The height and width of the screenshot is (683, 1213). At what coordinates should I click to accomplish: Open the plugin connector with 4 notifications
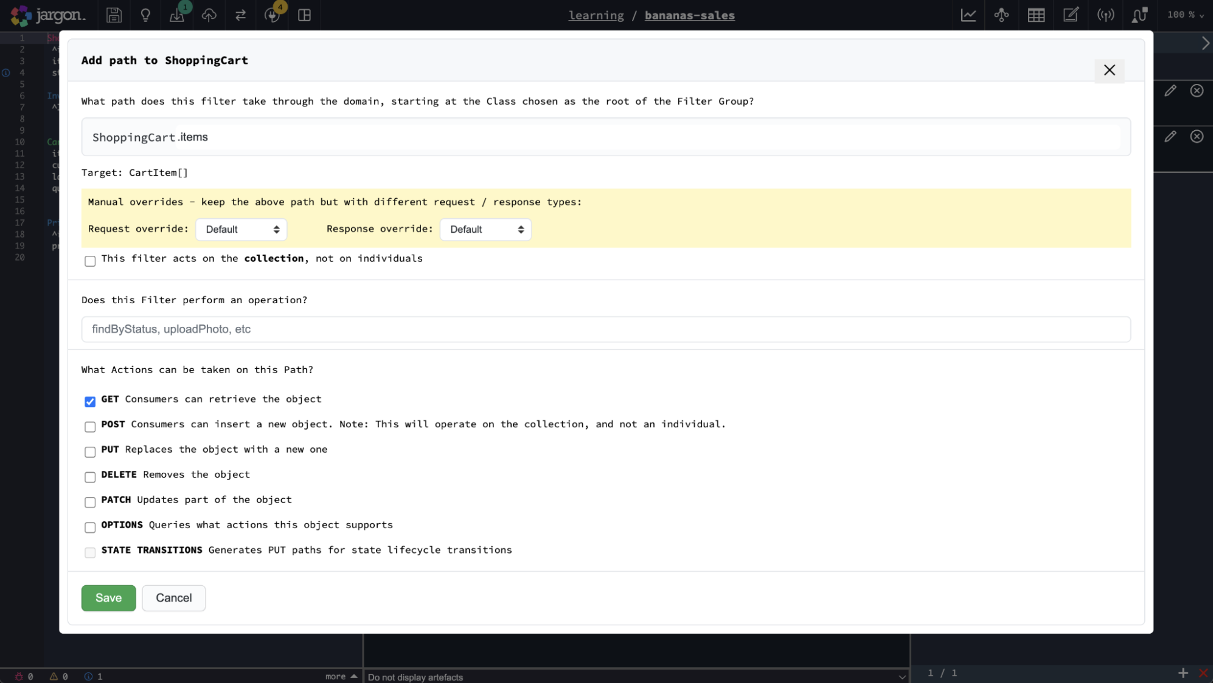coord(272,15)
